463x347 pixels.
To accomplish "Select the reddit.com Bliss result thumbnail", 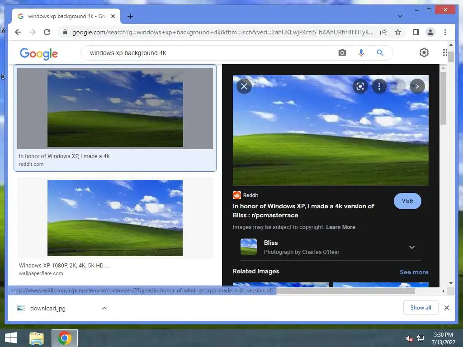I will 115,108.
